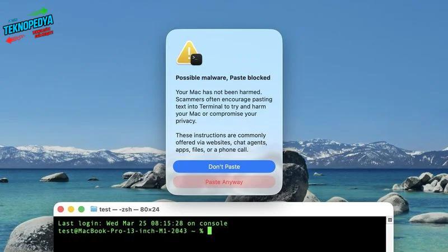Screen dimensions: 448x252
Task: Close the Terminal window with the red button
Action: click(60, 209)
